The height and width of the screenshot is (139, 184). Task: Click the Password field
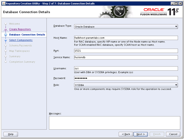click(x=126, y=78)
